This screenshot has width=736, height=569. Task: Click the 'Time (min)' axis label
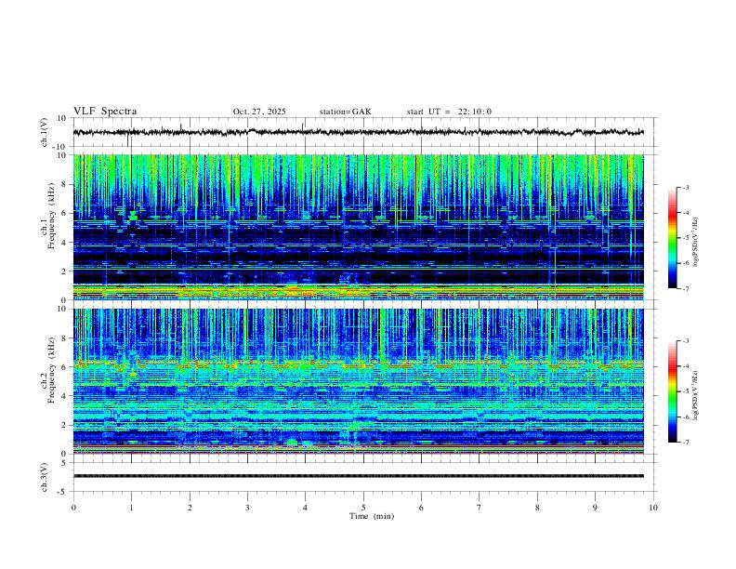372,516
